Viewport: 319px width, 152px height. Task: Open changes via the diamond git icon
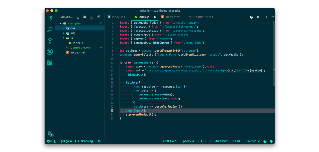pos(251,17)
